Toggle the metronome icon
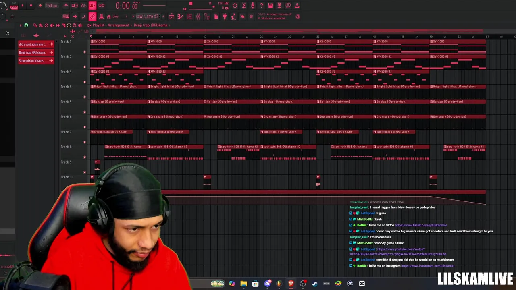 point(66,6)
